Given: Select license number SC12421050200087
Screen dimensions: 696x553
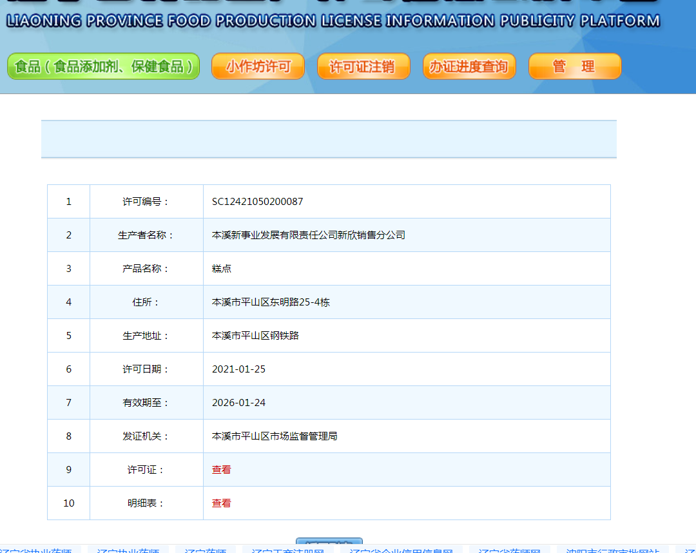Looking at the screenshot, I should click(x=257, y=202).
